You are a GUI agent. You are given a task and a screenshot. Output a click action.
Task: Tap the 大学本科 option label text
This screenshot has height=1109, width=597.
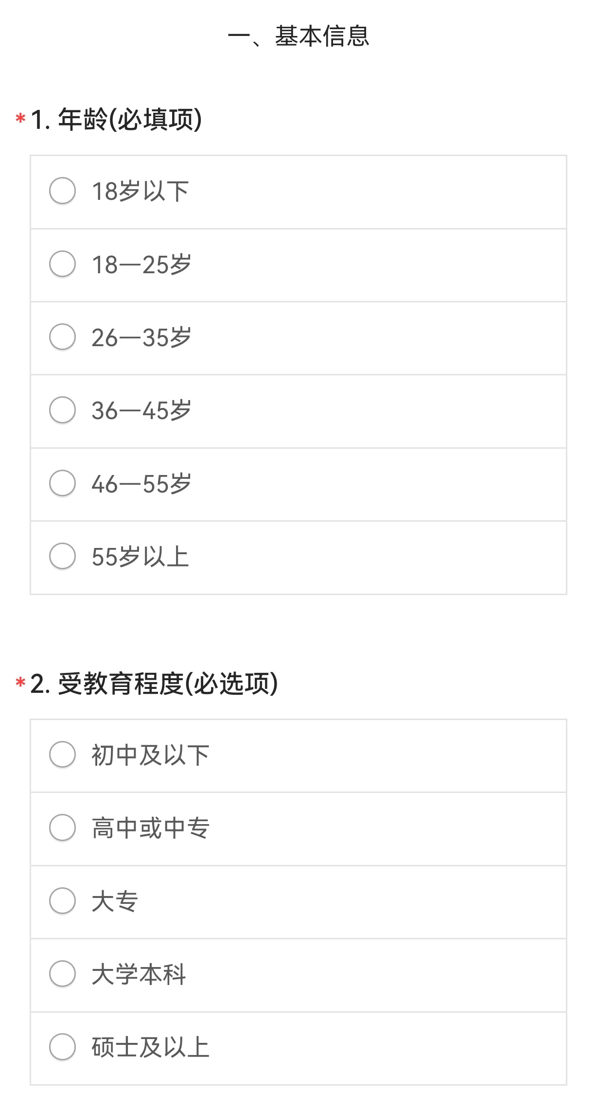139,974
